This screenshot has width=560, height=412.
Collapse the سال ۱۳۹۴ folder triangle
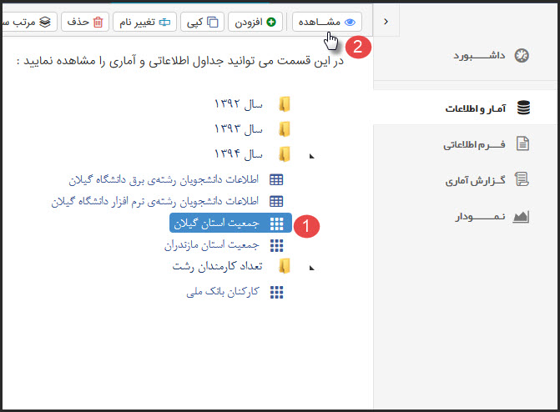tap(312, 155)
